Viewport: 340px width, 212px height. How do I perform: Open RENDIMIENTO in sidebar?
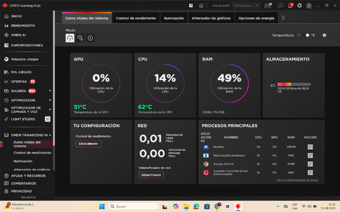[23, 26]
